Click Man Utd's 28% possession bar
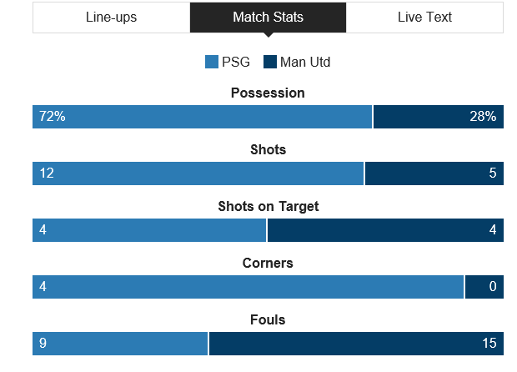 [x=438, y=117]
